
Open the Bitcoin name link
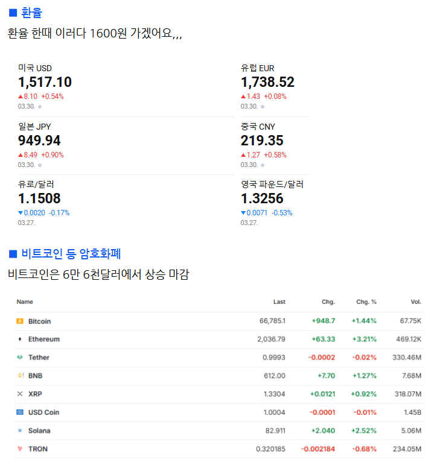(x=39, y=321)
